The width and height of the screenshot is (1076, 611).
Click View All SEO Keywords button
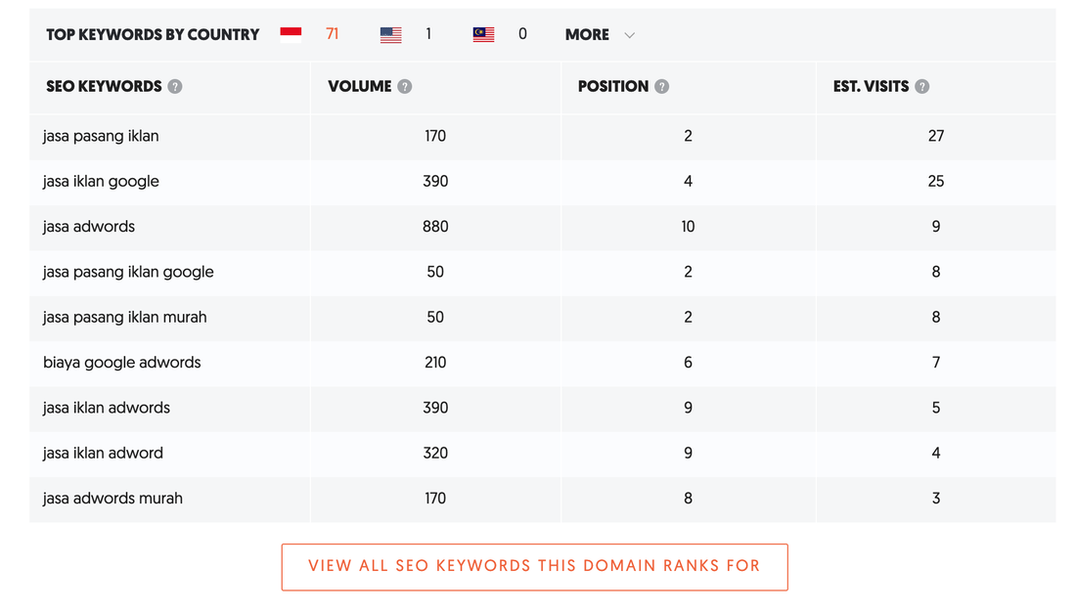point(534,566)
